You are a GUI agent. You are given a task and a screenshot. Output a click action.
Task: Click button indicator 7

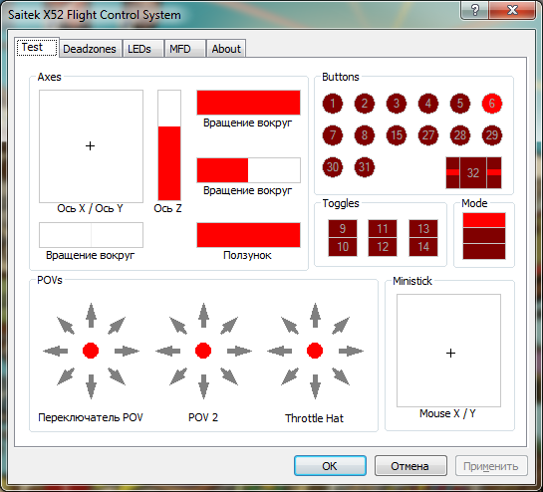(333, 135)
